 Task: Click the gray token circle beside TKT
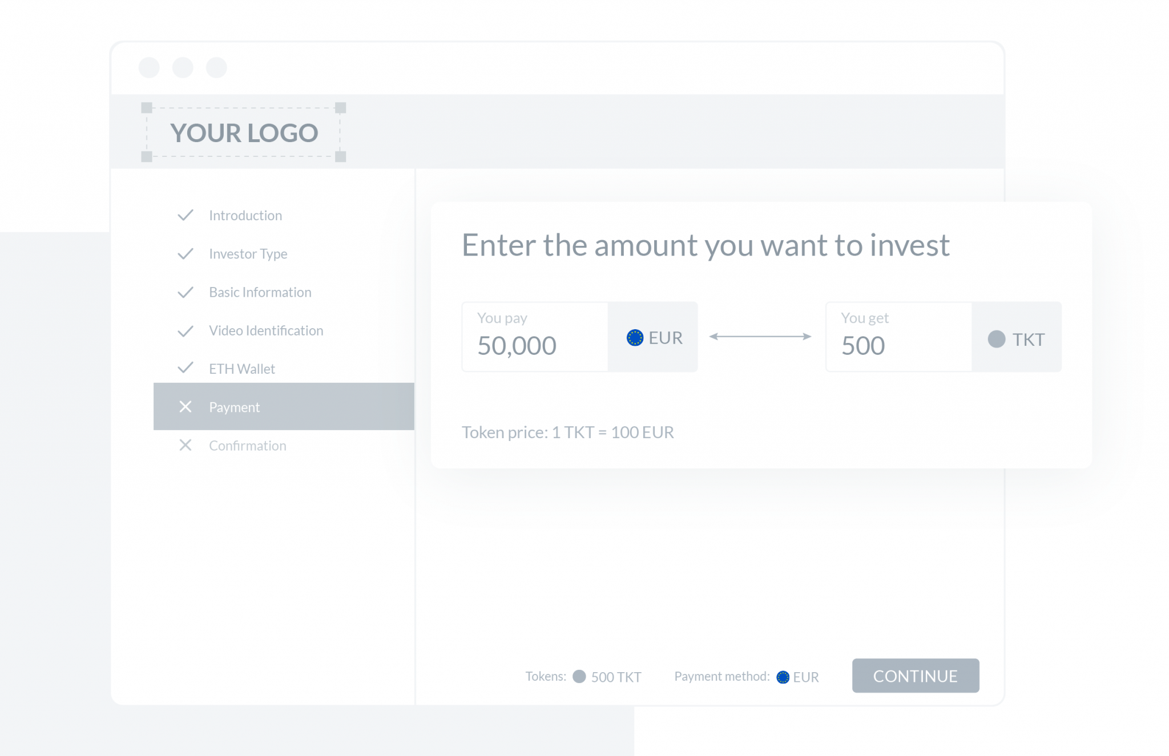pyautogui.click(x=997, y=339)
